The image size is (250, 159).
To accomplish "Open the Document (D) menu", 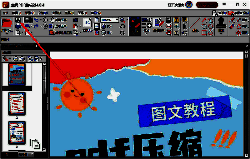I will pos(43,13).
